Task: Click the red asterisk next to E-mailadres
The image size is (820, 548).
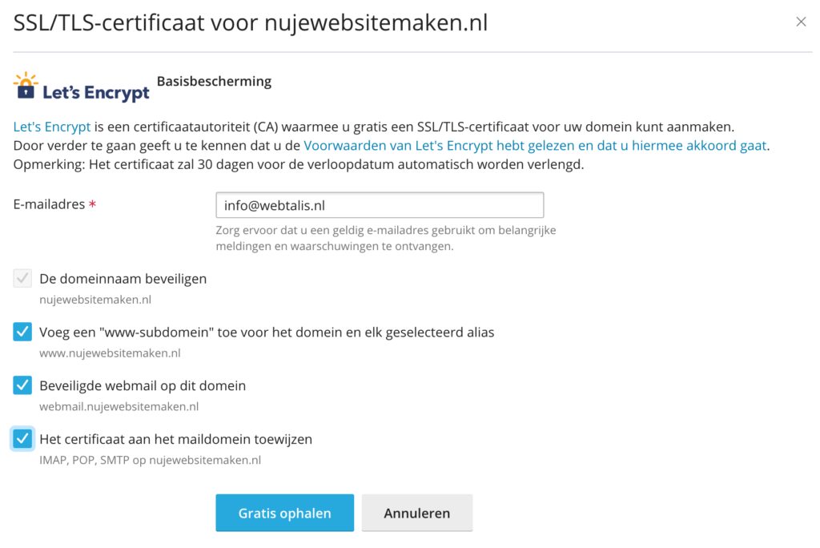Action: click(94, 203)
